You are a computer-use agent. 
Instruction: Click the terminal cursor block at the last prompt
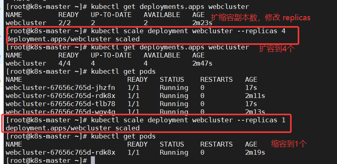(x=93, y=160)
